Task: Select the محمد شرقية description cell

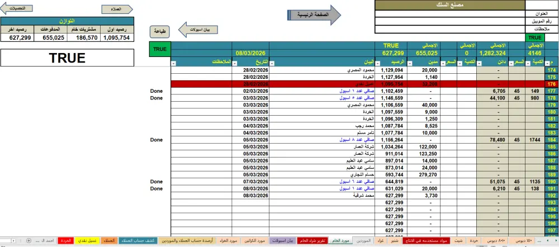Action: 323,196
